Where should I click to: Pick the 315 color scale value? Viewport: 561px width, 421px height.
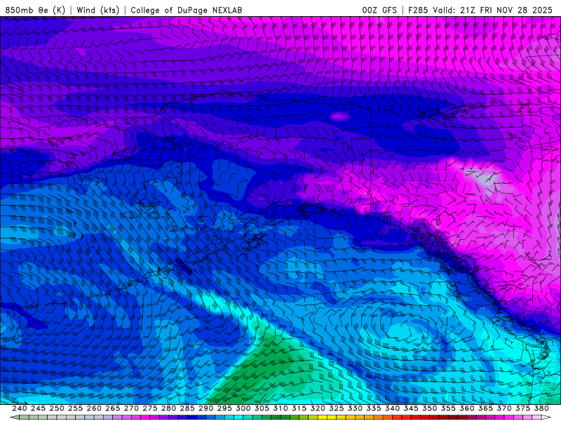[x=299, y=408]
